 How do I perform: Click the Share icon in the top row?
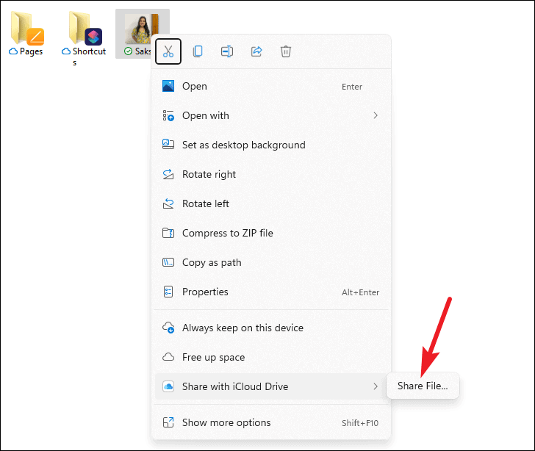coord(256,51)
